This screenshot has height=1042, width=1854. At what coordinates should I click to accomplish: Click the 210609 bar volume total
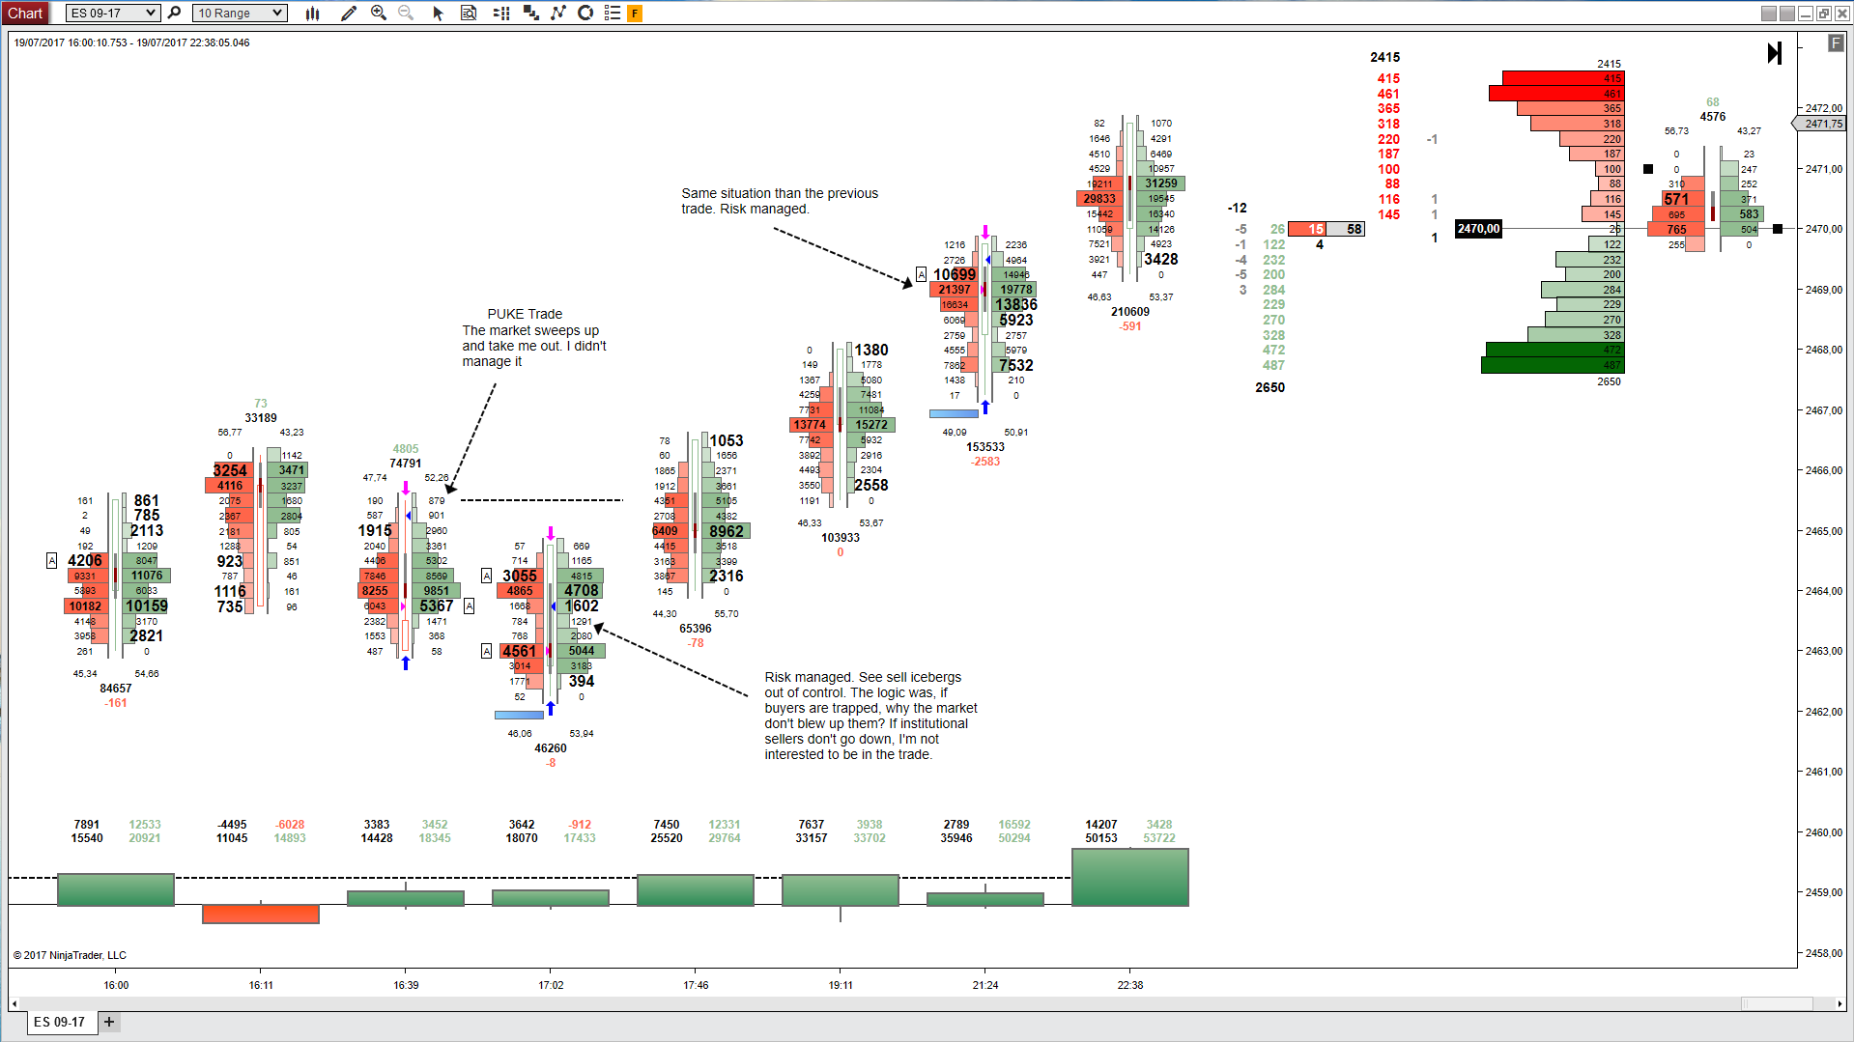click(1130, 312)
